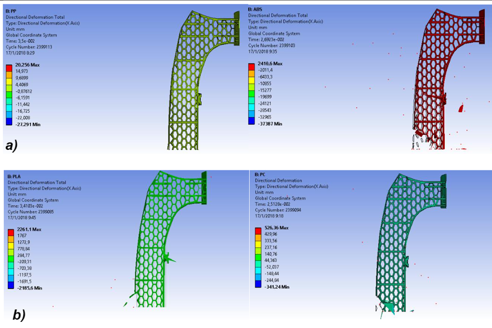Pick the red swatch in PC legend
The height and width of the screenshot is (328, 492).
click(x=259, y=230)
